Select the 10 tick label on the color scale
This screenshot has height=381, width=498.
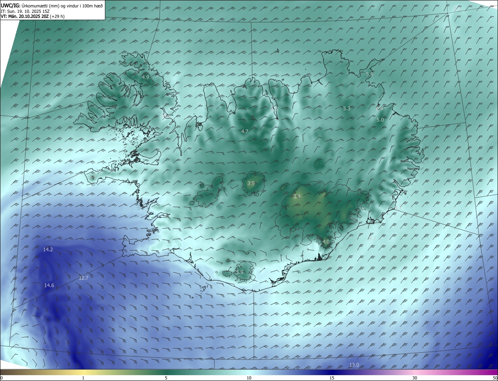click(x=249, y=378)
